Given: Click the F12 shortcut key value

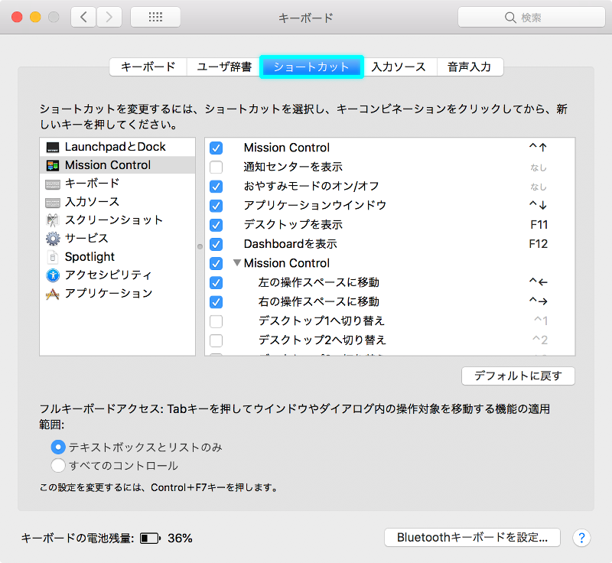Looking at the screenshot, I should point(539,244).
